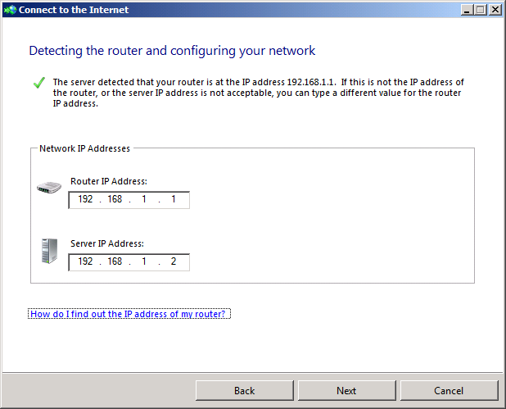Viewport: 506px width, 409px height.
Task: Proceed by clicking Next
Action: (346, 390)
